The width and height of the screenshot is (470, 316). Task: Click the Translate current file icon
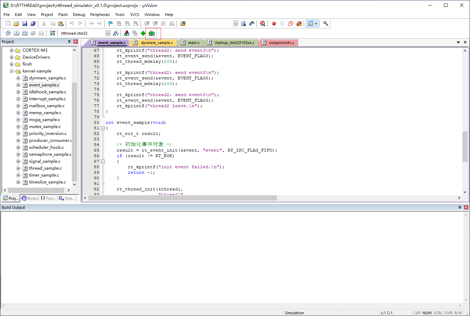pyautogui.click(x=8, y=33)
